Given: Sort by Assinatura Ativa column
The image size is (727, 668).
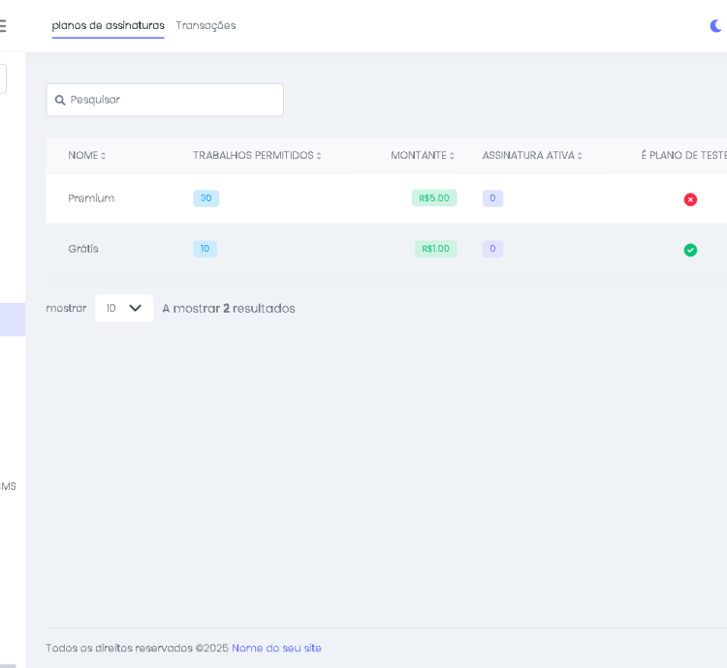Looking at the screenshot, I should (580, 156).
